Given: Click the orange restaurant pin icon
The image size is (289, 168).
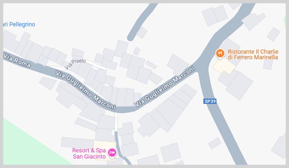Looking at the screenshot, I should (220, 54).
